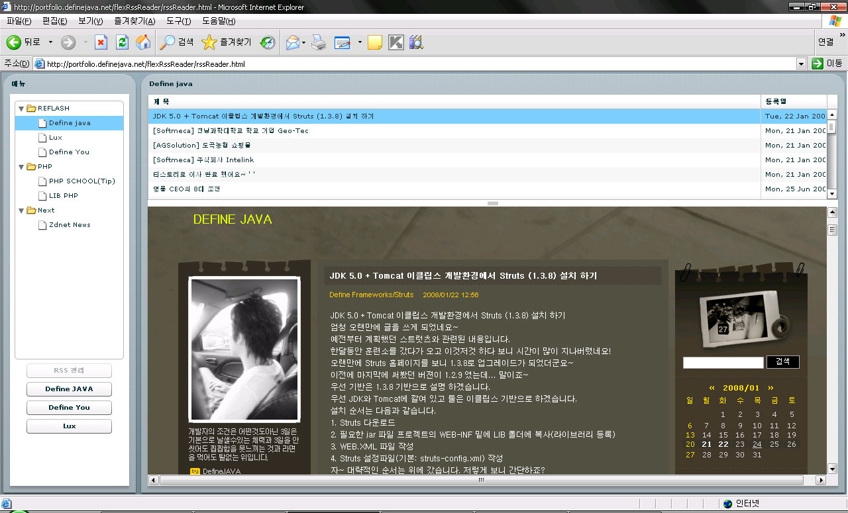The width and height of the screenshot is (848, 513).
Task: Click the blog page scrollbar down arrow
Action: [x=832, y=469]
